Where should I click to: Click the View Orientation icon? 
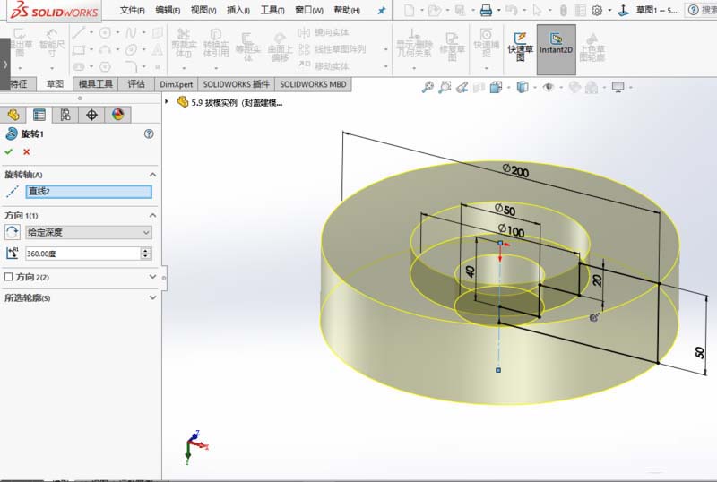pos(496,87)
